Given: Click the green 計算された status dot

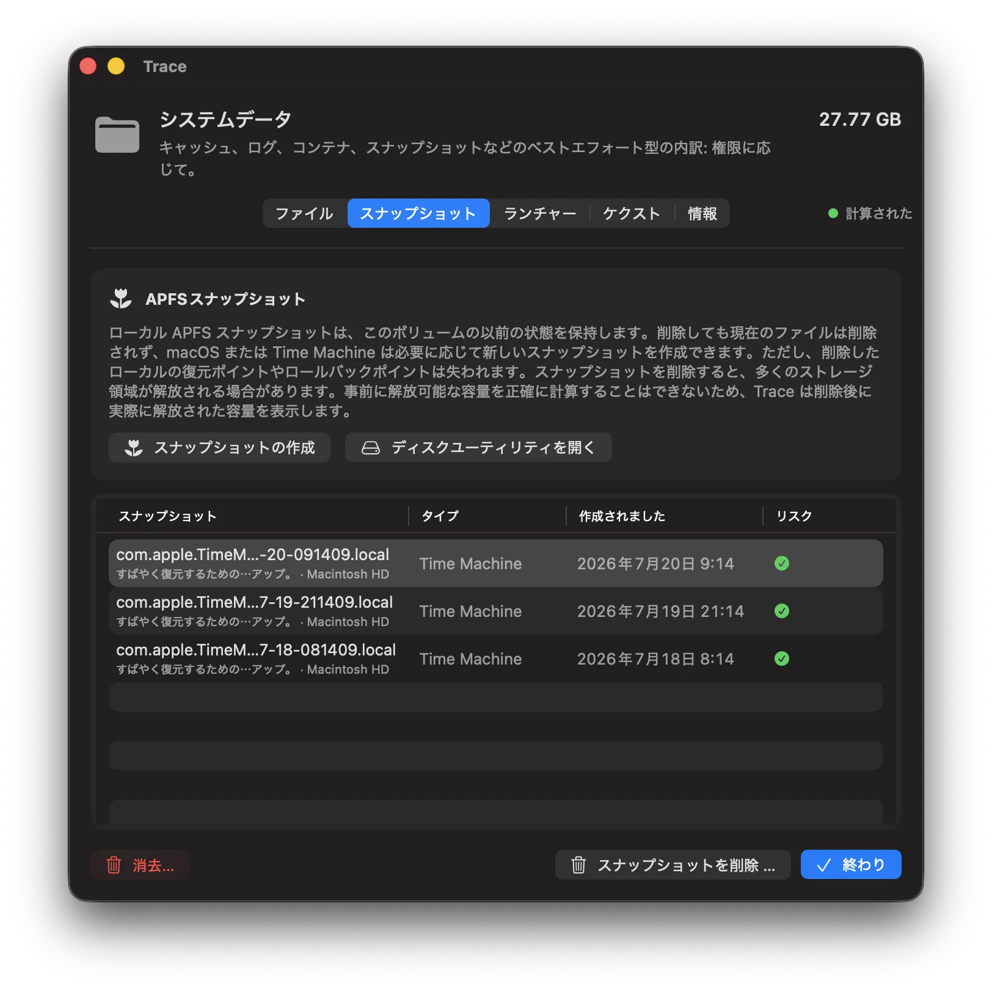Looking at the screenshot, I should [x=833, y=213].
